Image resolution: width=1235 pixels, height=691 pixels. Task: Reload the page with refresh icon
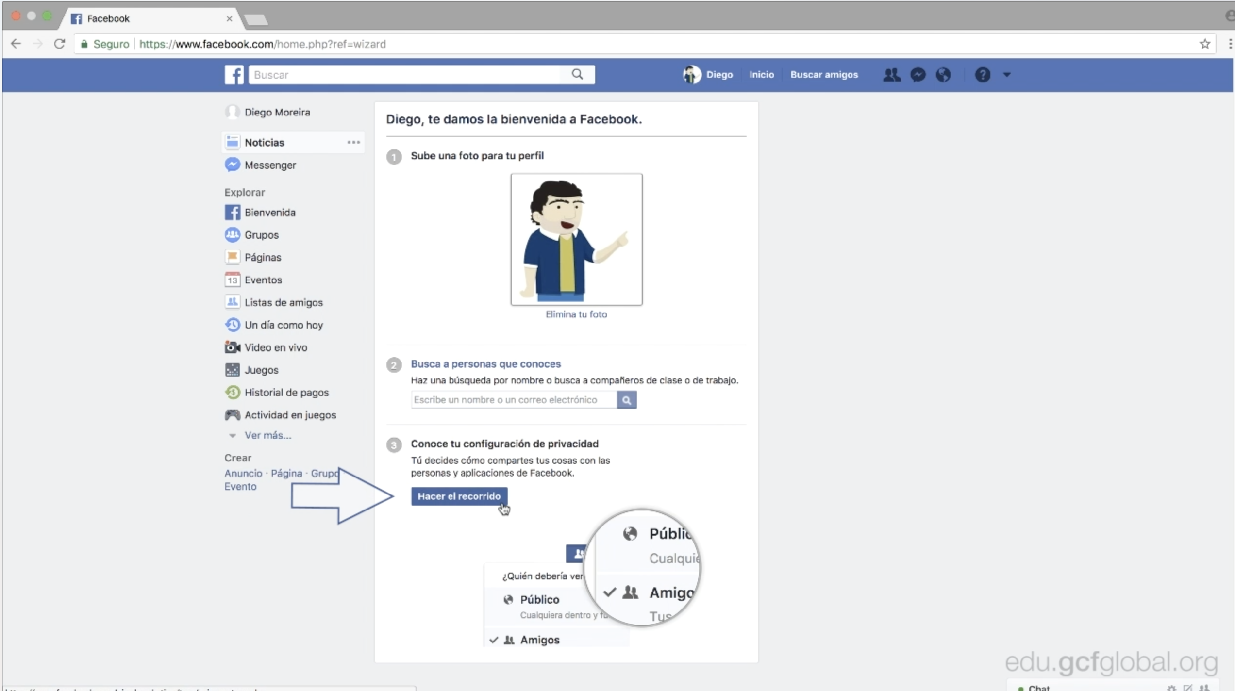[x=59, y=44]
